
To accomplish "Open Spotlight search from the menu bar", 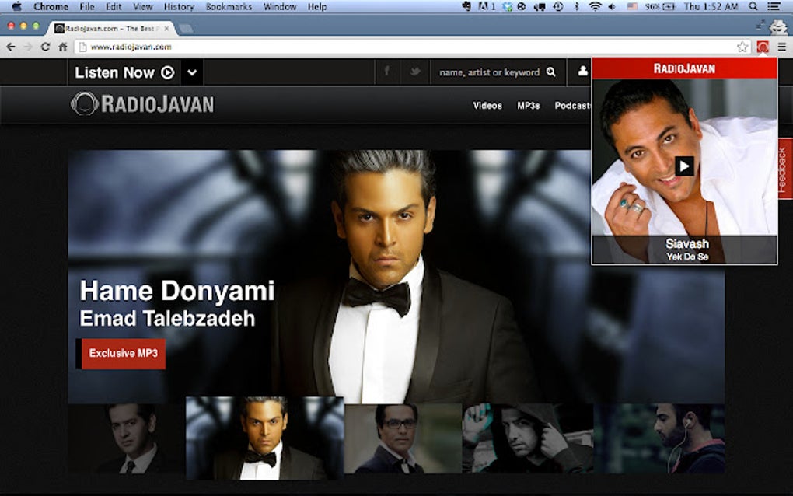I will pyautogui.click(x=754, y=6).
